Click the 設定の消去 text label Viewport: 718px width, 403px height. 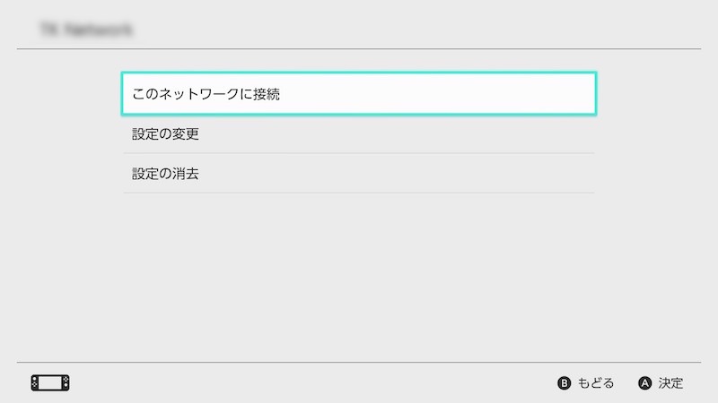(165, 174)
